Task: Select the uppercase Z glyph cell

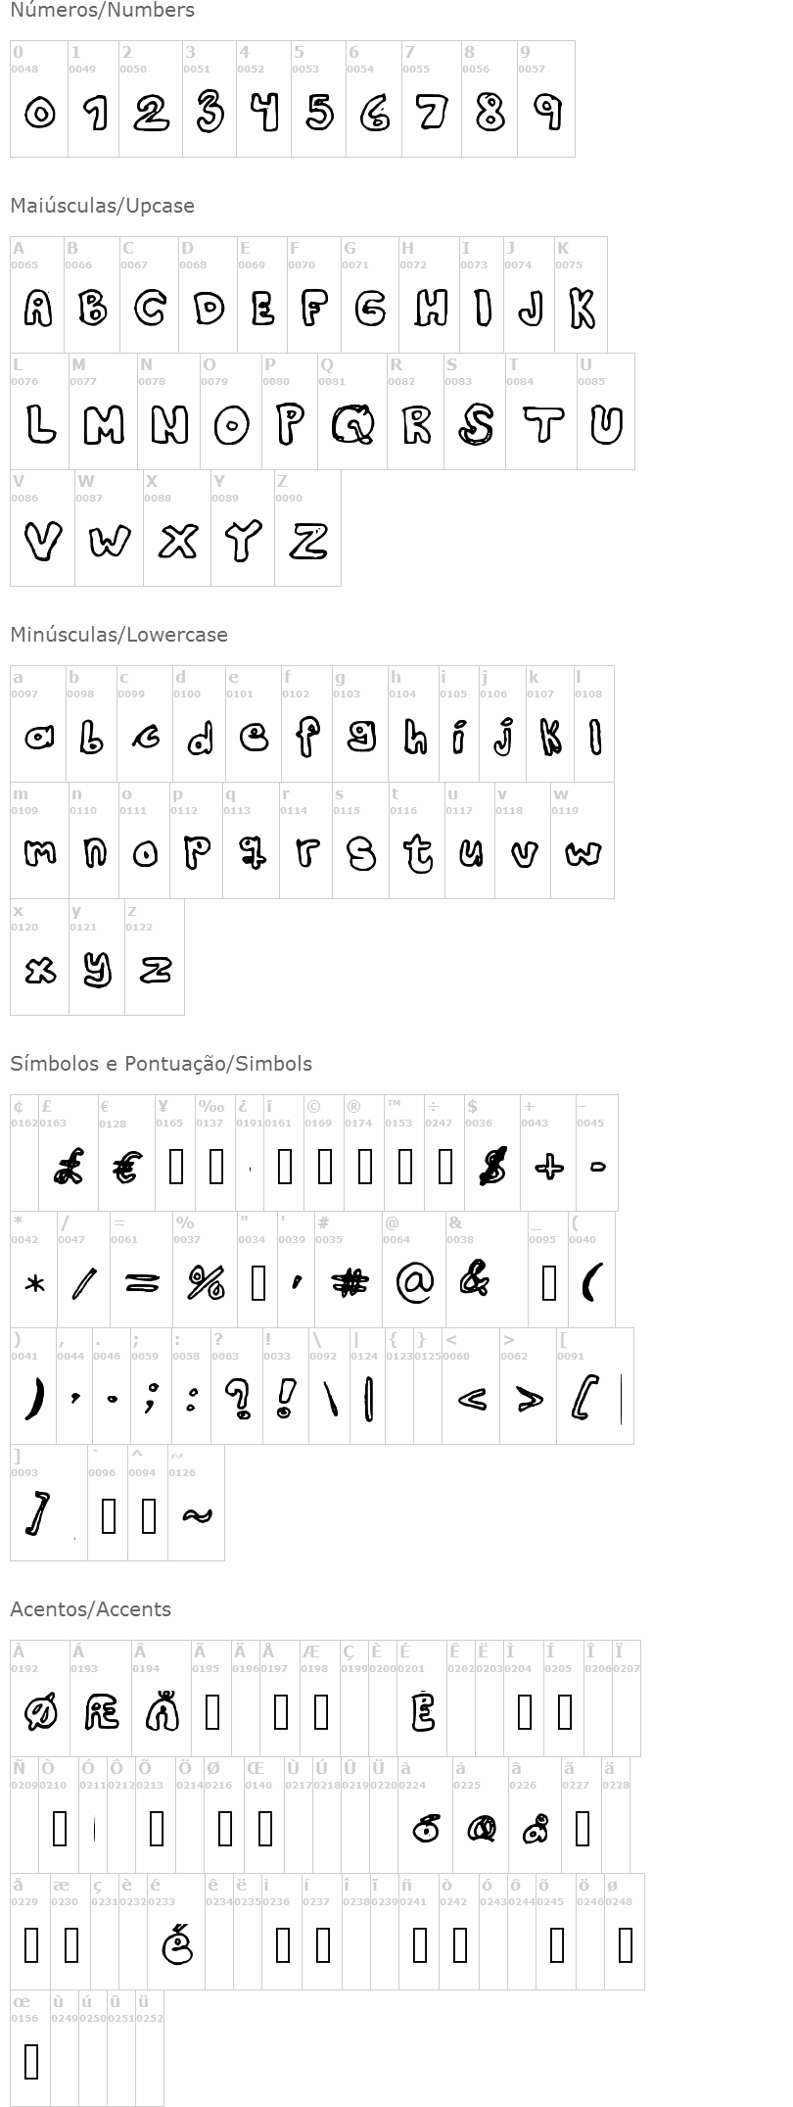Action: (307, 528)
